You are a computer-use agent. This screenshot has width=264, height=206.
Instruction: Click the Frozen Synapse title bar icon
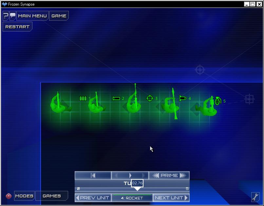pos(5,4)
